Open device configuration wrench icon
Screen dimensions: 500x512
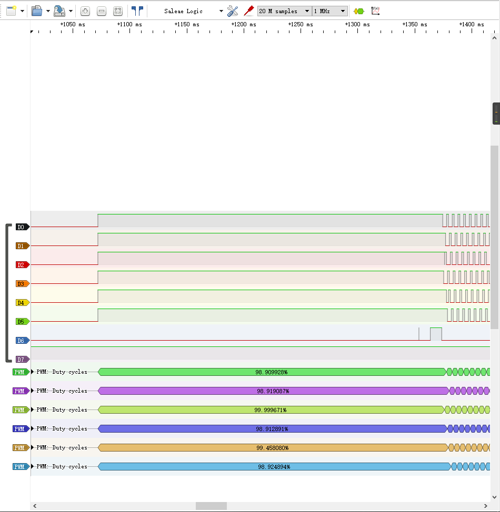coord(233,11)
